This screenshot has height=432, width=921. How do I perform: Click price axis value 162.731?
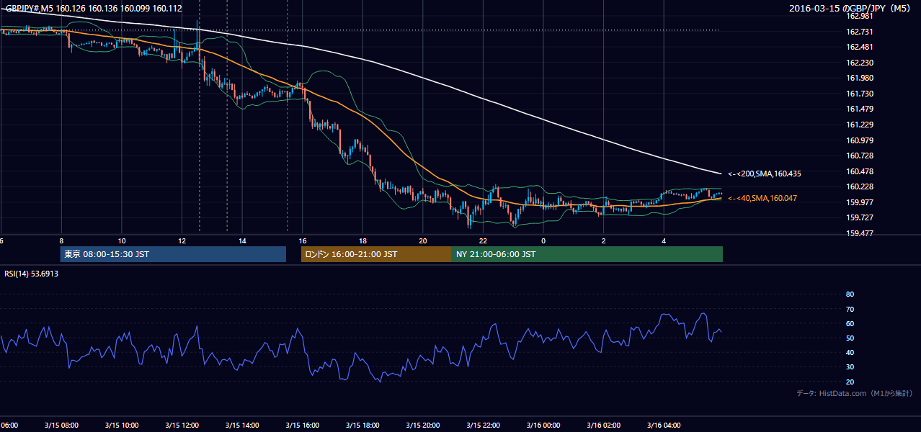[859, 32]
